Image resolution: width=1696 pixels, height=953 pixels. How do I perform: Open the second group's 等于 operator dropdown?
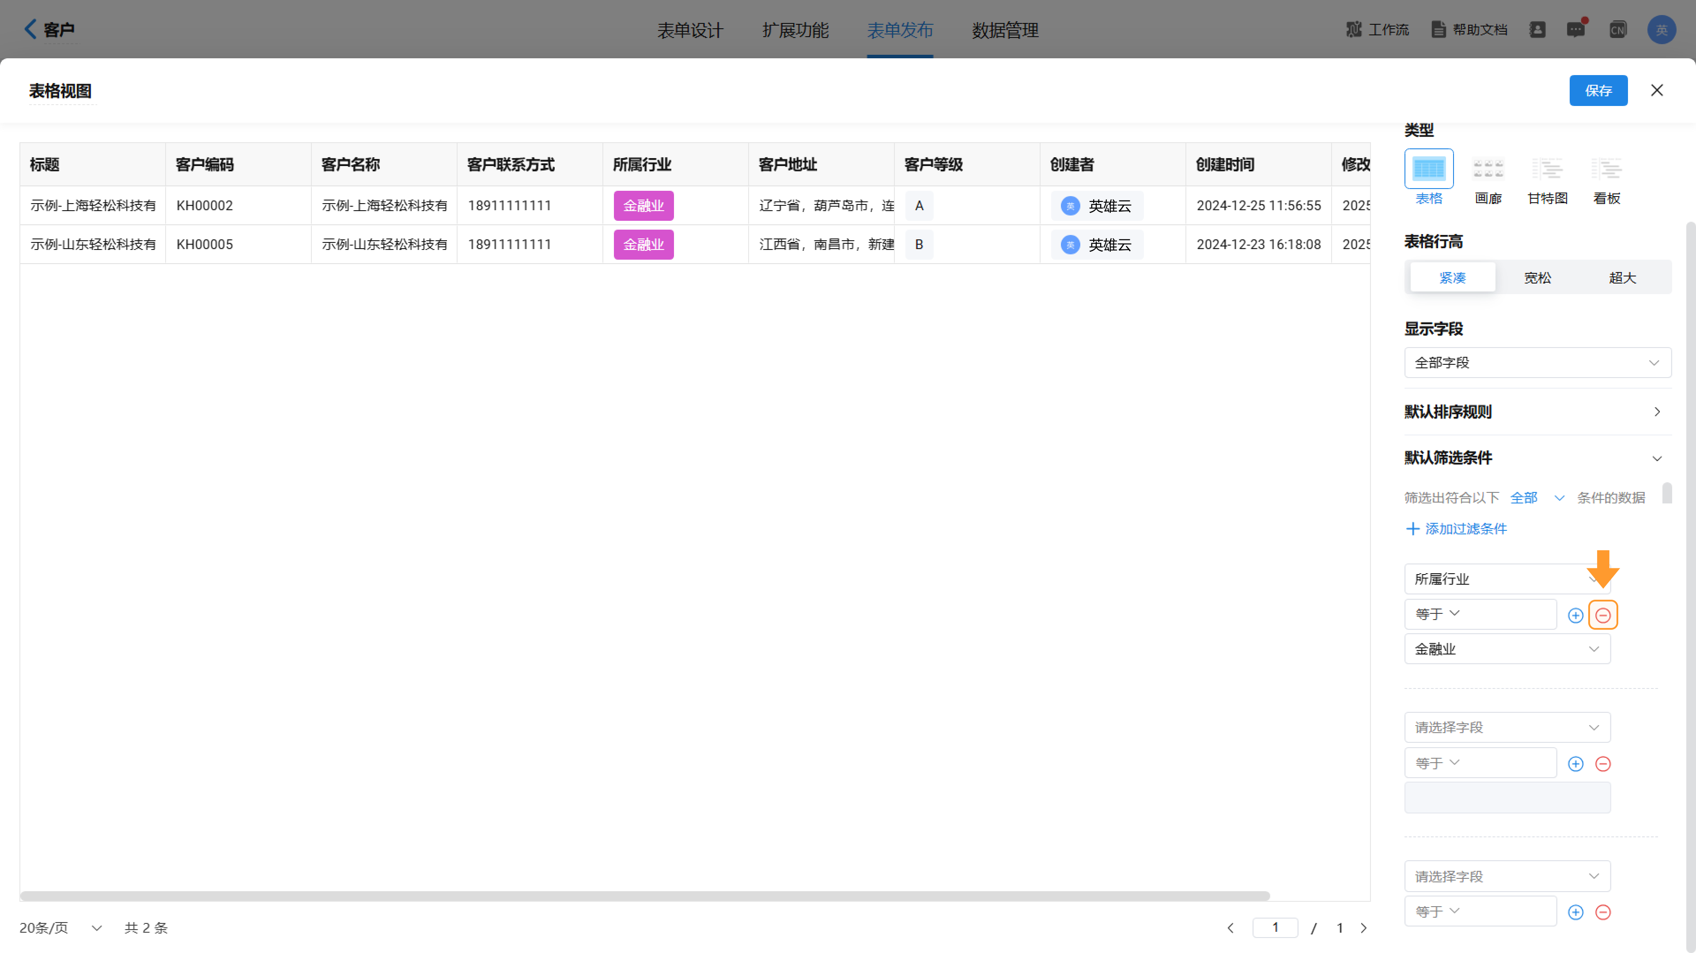pos(1480,763)
